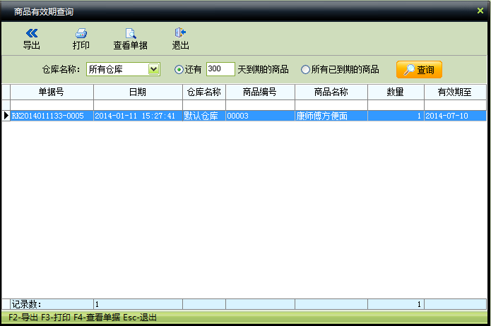Click the 记录数 footer label

[27, 304]
